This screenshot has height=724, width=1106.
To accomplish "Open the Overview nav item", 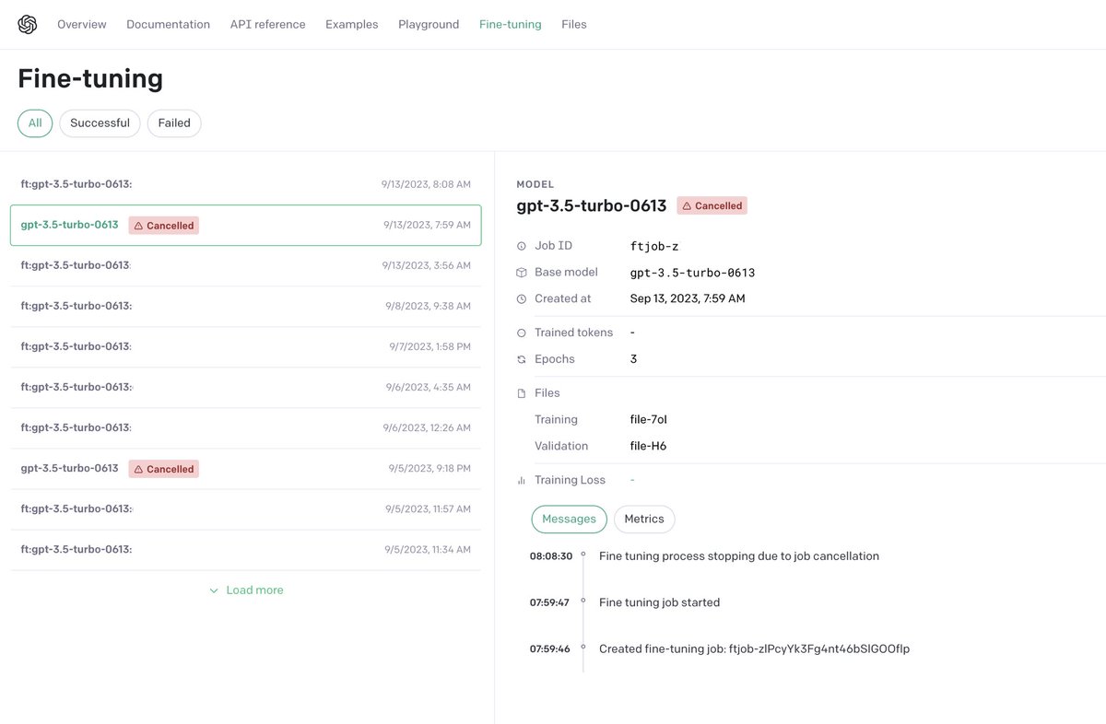I will (x=82, y=24).
